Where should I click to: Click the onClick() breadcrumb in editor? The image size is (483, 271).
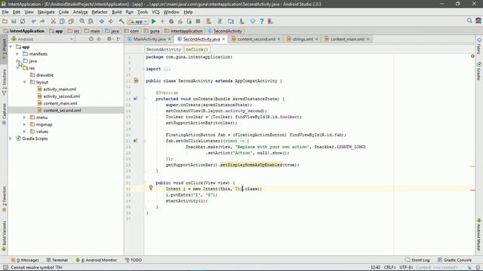tap(197, 50)
